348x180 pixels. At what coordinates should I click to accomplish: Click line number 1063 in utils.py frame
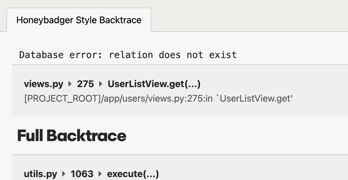tap(82, 174)
